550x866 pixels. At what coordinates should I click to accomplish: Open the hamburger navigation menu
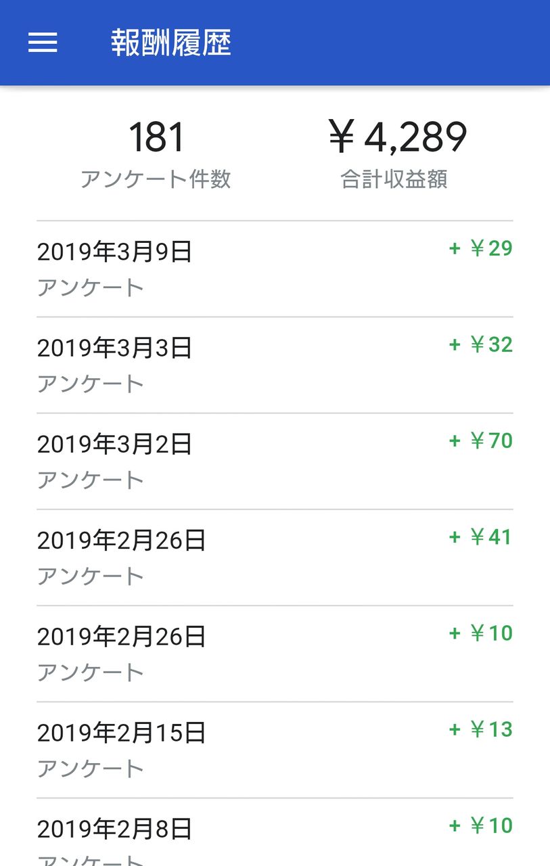[x=43, y=43]
